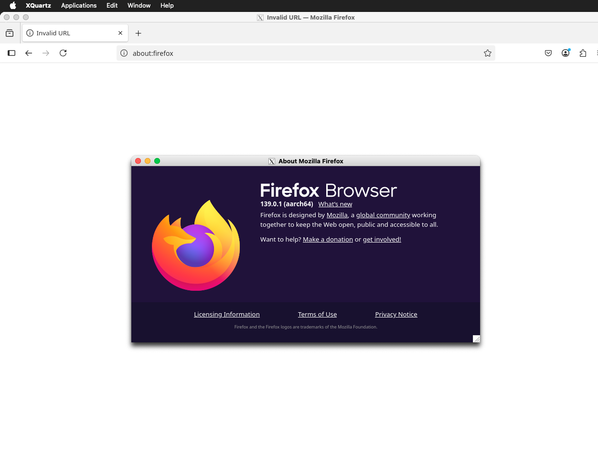This screenshot has height=455, width=598.
Task: Open a new tab with plus button
Action: click(138, 33)
